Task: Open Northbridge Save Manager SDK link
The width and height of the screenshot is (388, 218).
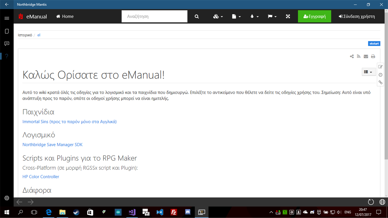Action: tap(52, 145)
